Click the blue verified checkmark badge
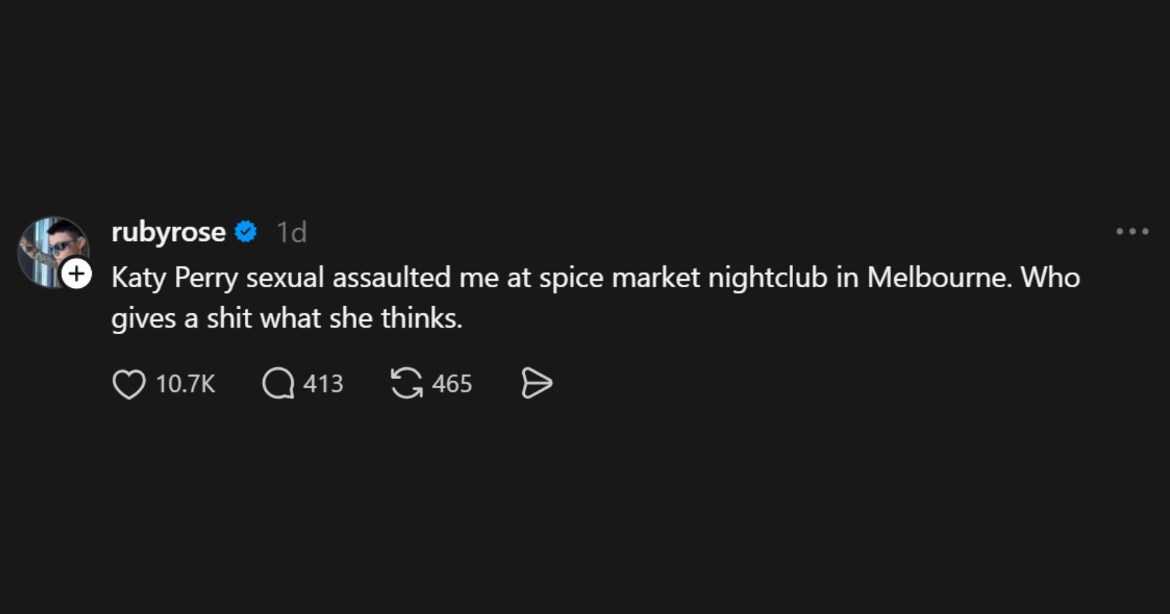This screenshot has height=614, width=1170. tap(246, 232)
